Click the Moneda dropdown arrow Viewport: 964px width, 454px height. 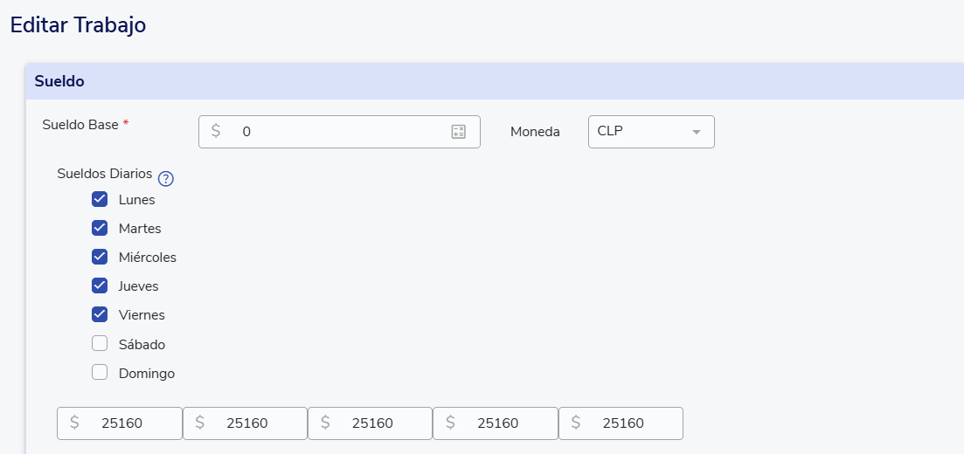click(x=697, y=132)
